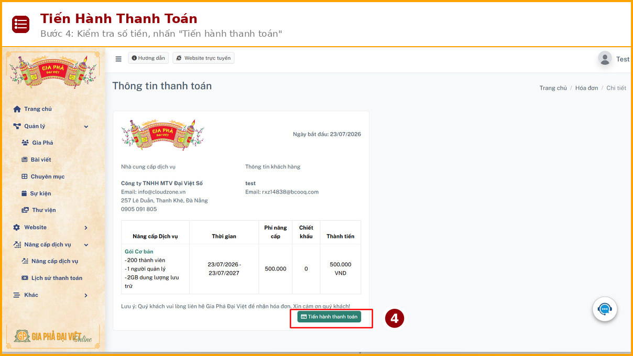Click the calendar icon beside Sự kiện
The width and height of the screenshot is (633, 356).
(x=24, y=193)
